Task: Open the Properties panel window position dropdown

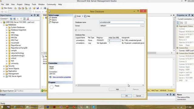Action: coord(186,15)
